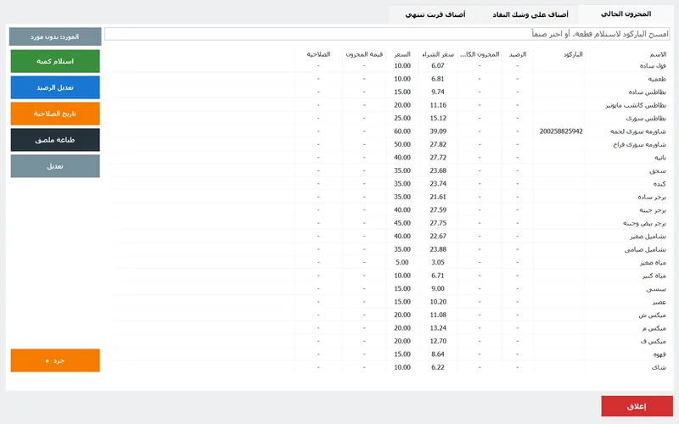Click purchase price 13.24 cell
This screenshot has height=424, width=679.
[438, 328]
